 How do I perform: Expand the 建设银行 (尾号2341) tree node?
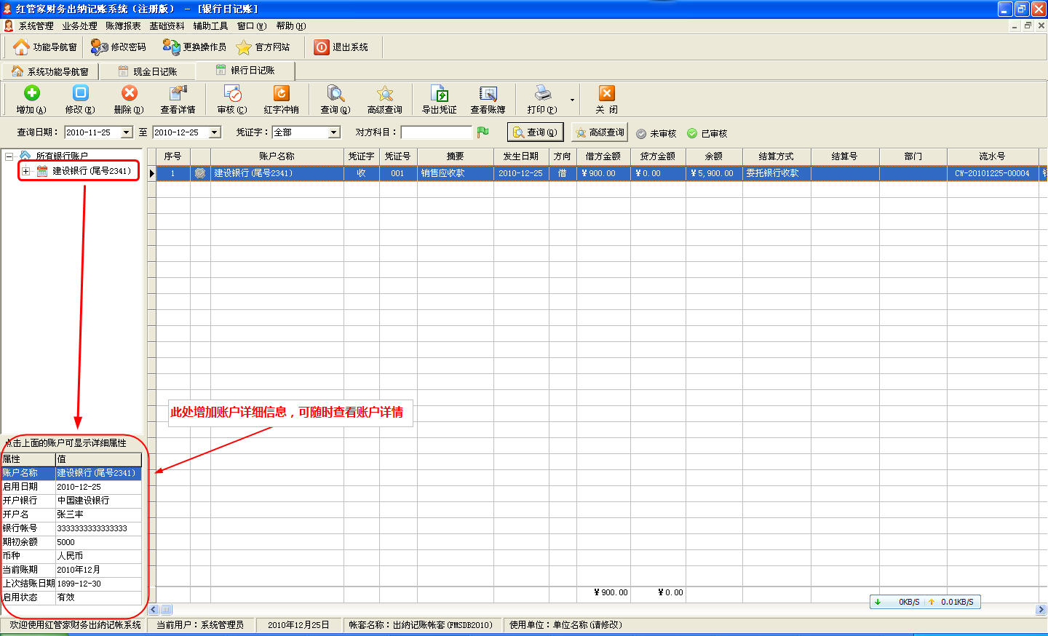click(x=25, y=171)
